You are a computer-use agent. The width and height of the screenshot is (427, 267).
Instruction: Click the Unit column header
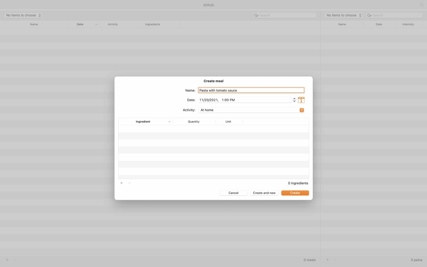(x=228, y=122)
